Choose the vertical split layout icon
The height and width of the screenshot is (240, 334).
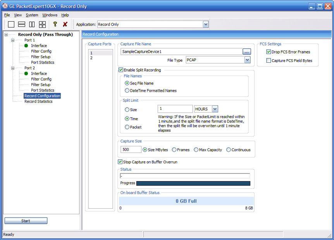32,24
